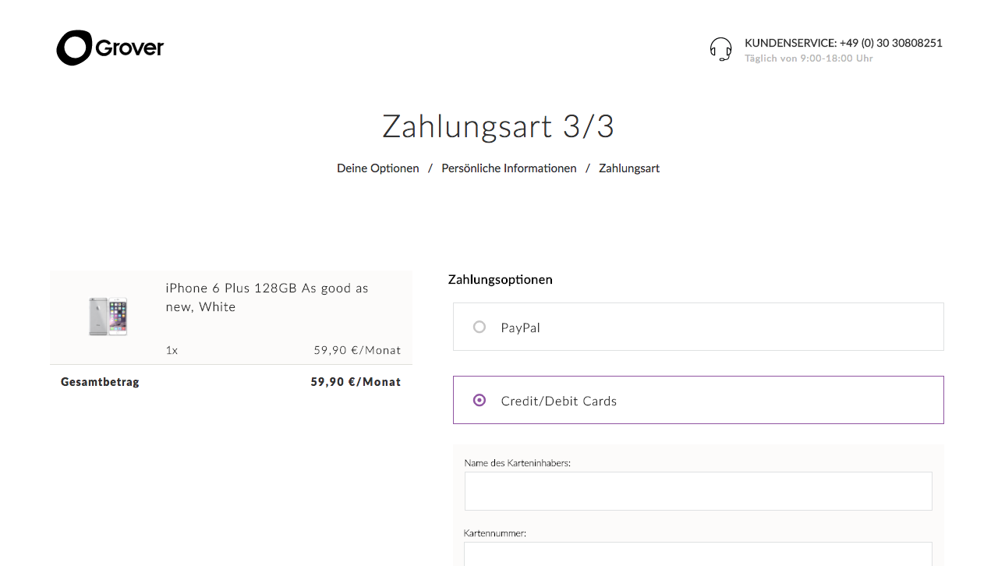Click iPhone 6 Plus 128GB product title
The image size is (998, 566).
coord(267,297)
